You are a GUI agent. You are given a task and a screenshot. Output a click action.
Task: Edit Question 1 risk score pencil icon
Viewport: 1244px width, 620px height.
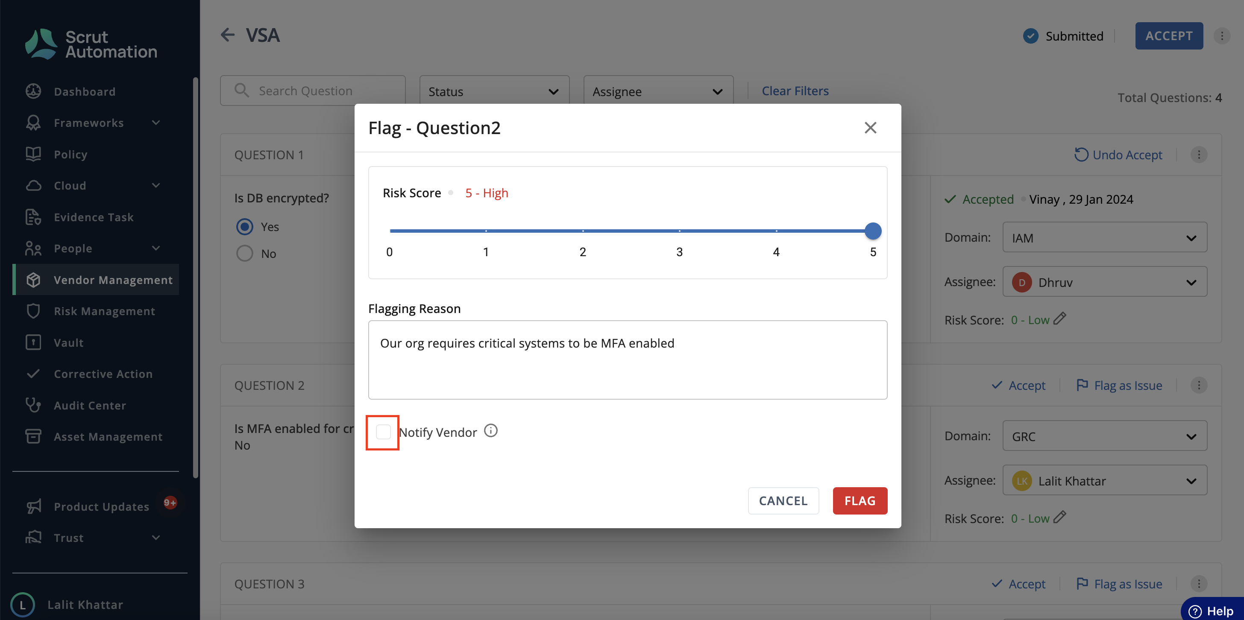[x=1059, y=319]
